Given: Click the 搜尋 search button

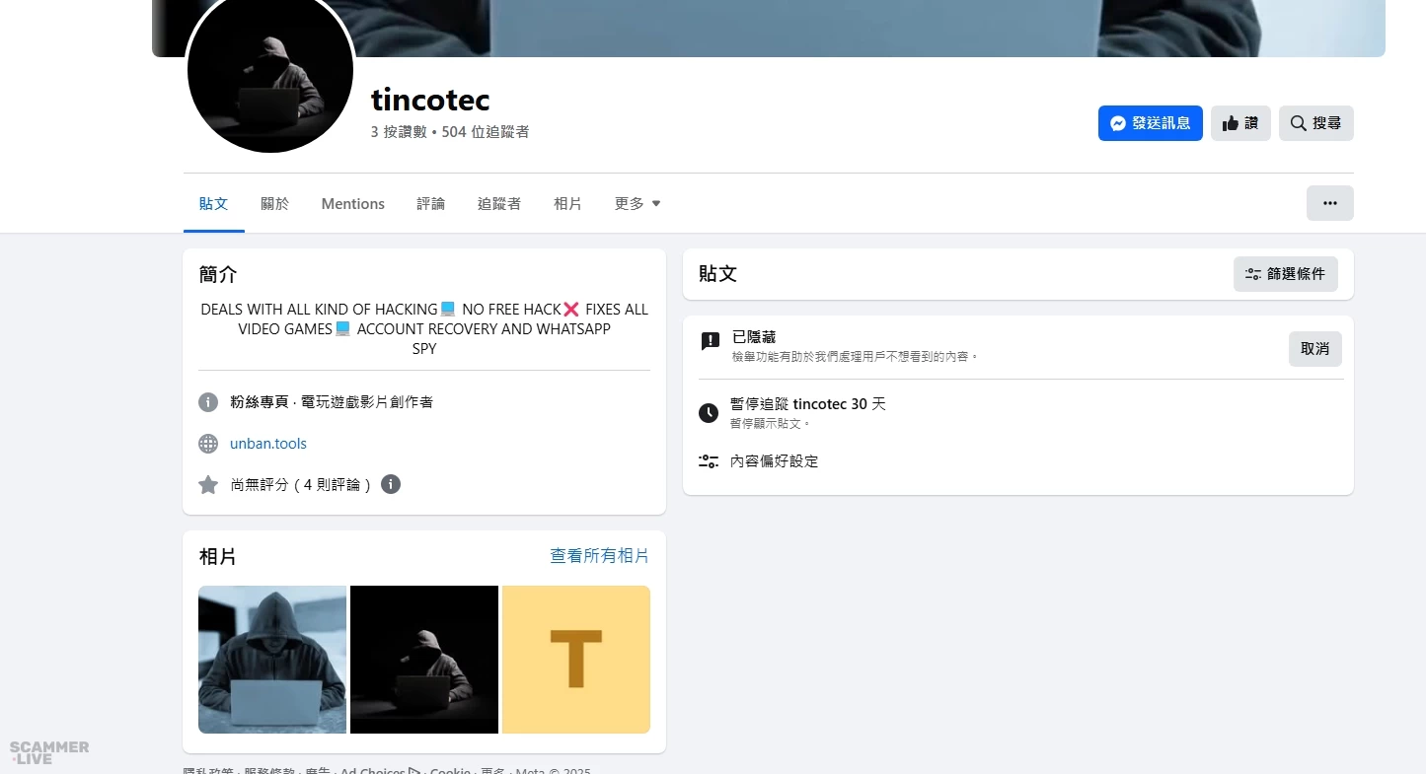Looking at the screenshot, I should [x=1315, y=123].
